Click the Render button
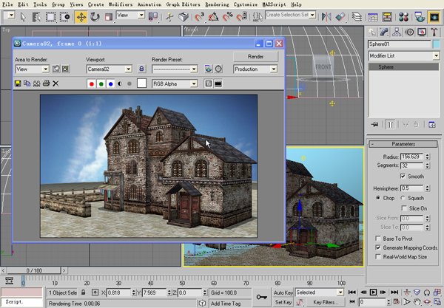 point(255,56)
